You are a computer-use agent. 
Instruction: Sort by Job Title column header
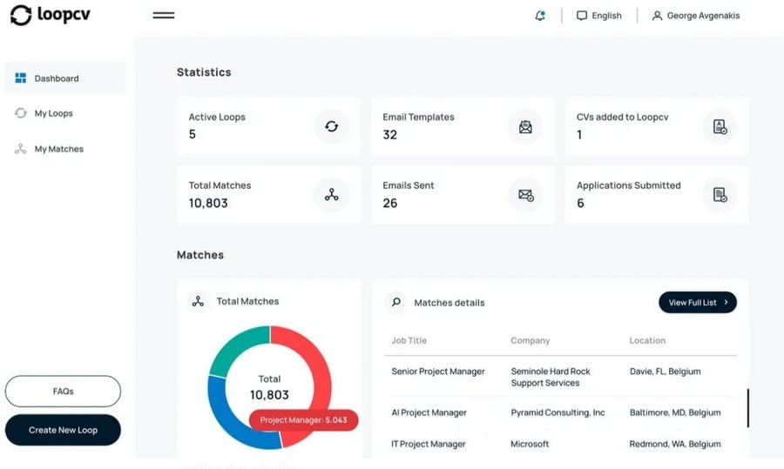409,340
